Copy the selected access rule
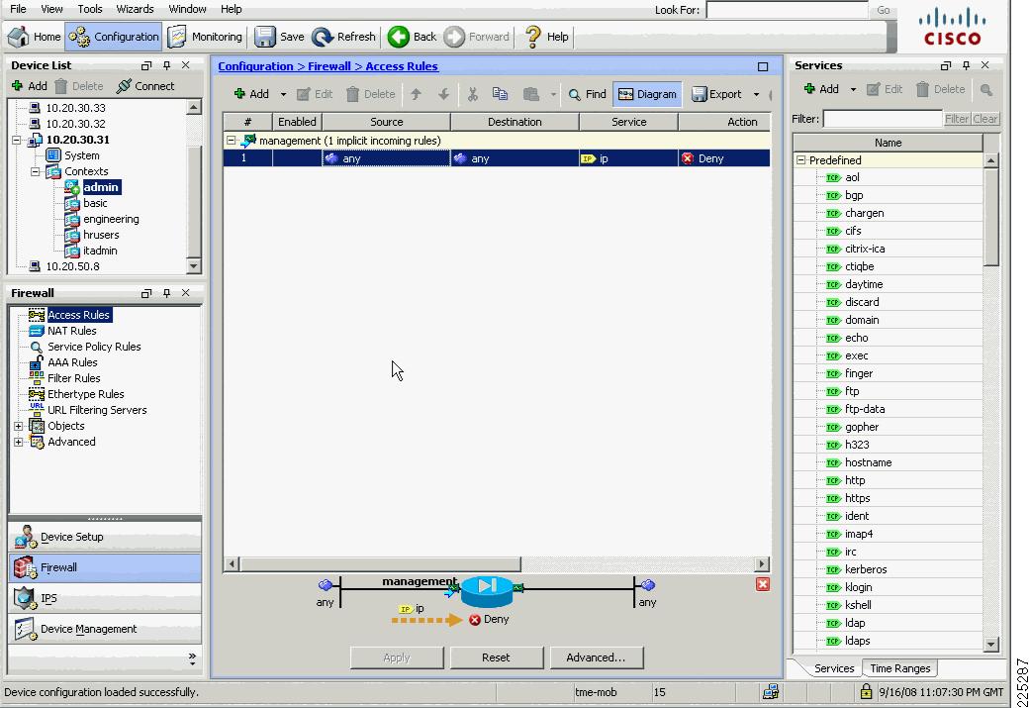Screen dimensions: 1029x708 500,93
